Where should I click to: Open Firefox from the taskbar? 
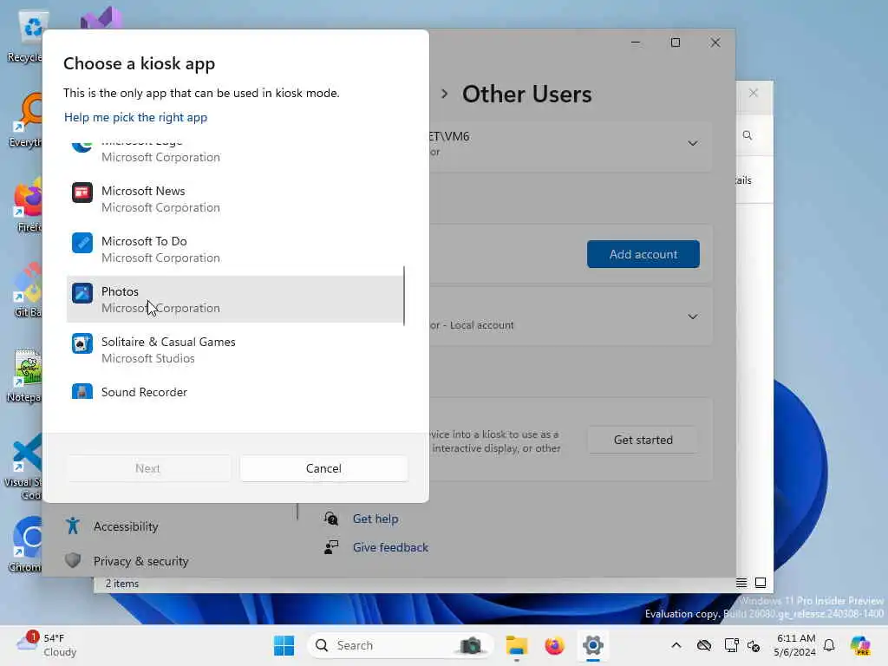(554, 645)
